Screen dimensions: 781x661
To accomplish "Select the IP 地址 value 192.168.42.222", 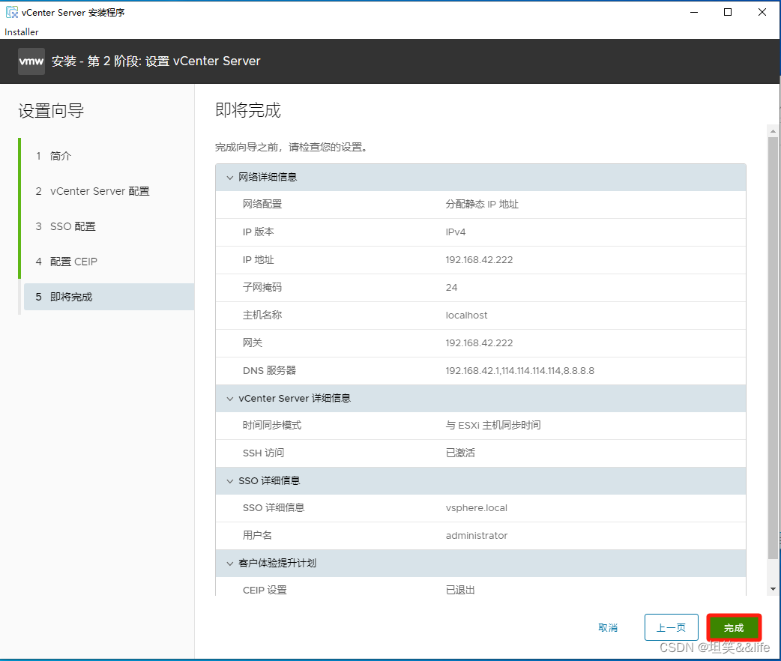I will click(479, 260).
